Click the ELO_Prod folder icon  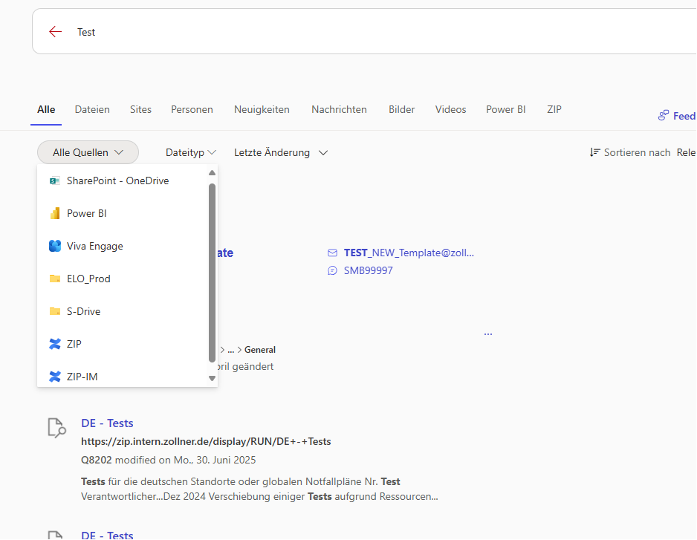point(55,279)
